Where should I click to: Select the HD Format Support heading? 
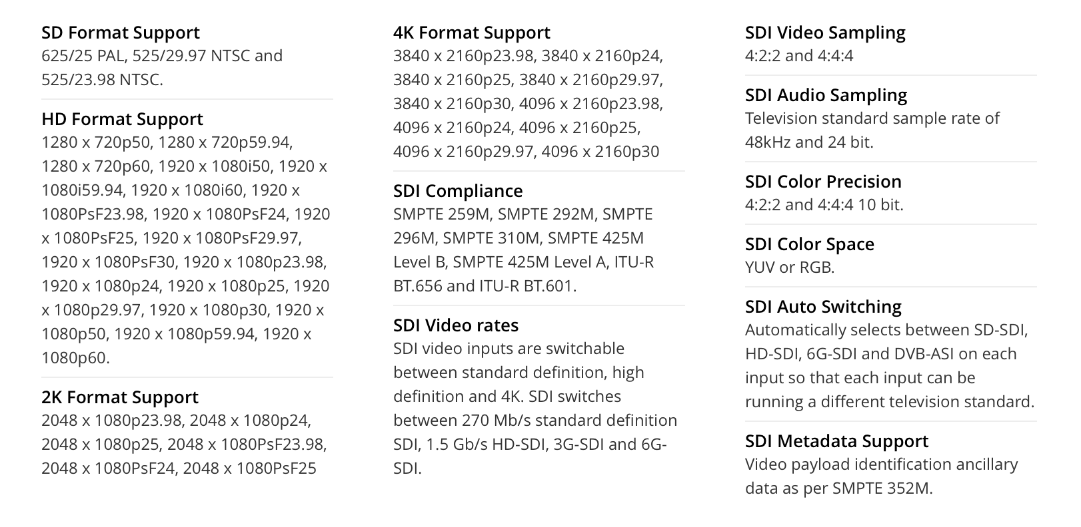click(x=122, y=119)
